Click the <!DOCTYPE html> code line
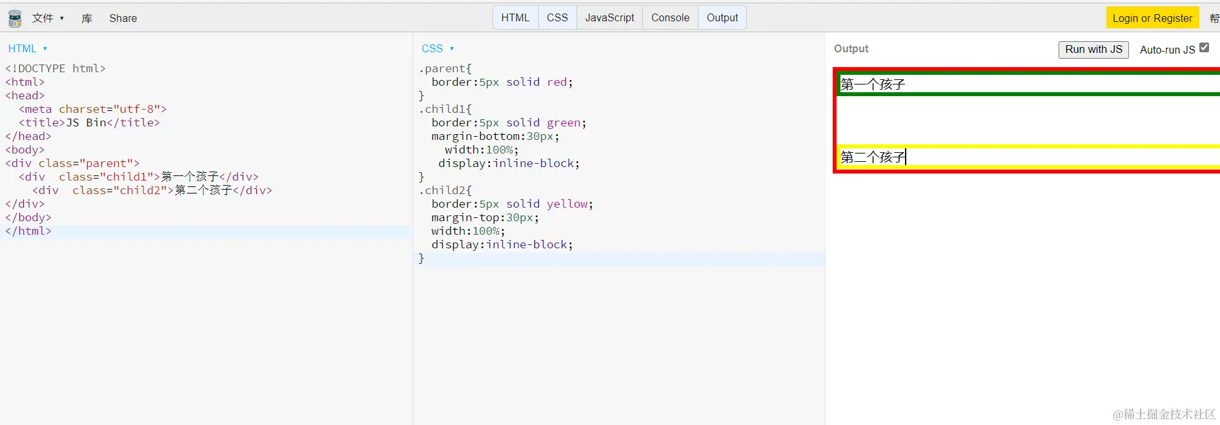Image resolution: width=1220 pixels, height=425 pixels. coord(56,68)
